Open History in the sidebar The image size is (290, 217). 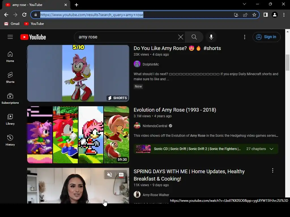point(10,140)
